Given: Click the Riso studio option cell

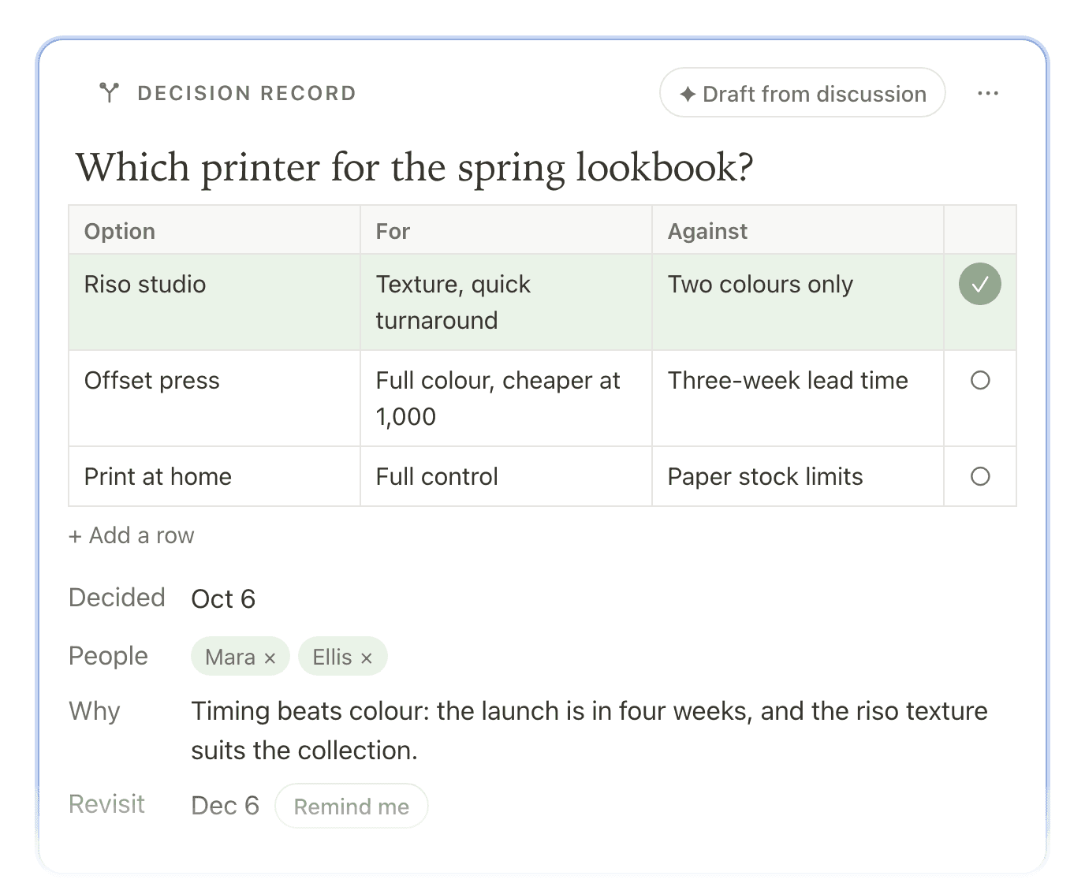Looking at the screenshot, I should [x=214, y=303].
